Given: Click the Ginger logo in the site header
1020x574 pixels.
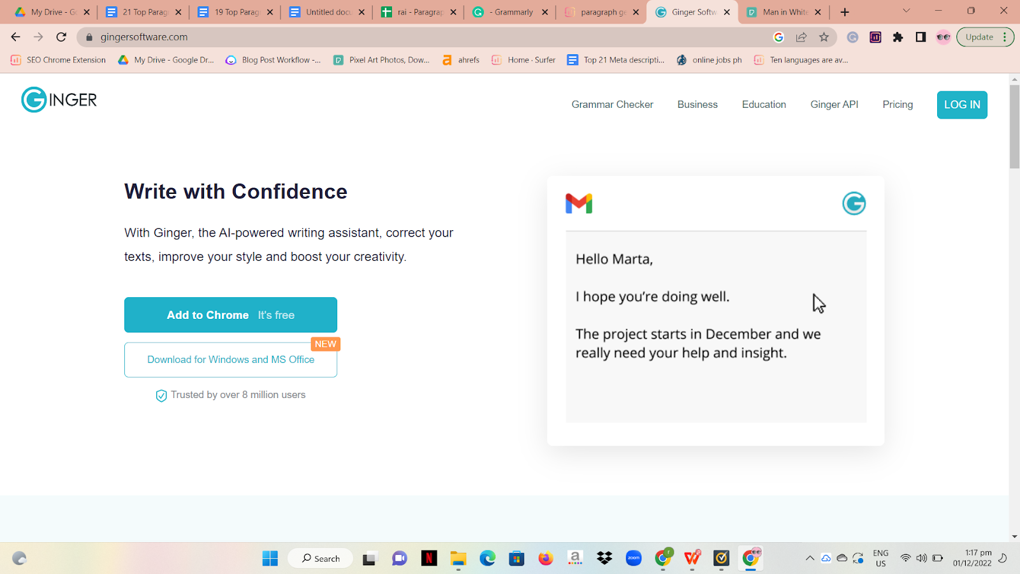Looking at the screenshot, I should click(59, 99).
